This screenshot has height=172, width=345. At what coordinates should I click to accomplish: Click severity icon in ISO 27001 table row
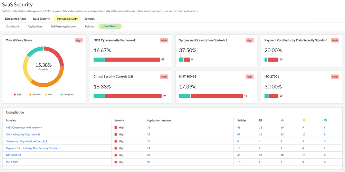[116, 162]
